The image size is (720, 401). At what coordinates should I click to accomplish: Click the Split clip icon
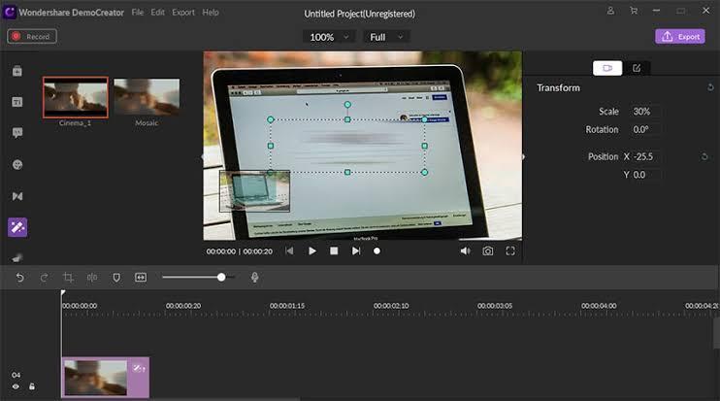(x=92, y=278)
